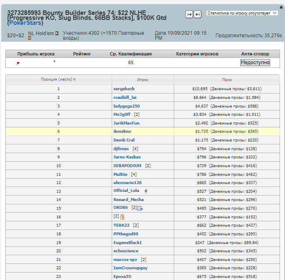Screen dimensions: 285x280
Task: Click the Категории игроков header
Action: (x=197, y=54)
